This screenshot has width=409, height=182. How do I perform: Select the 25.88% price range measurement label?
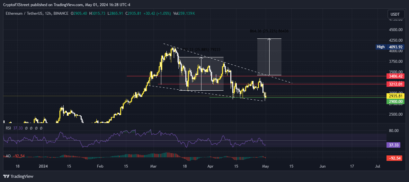[201, 50]
